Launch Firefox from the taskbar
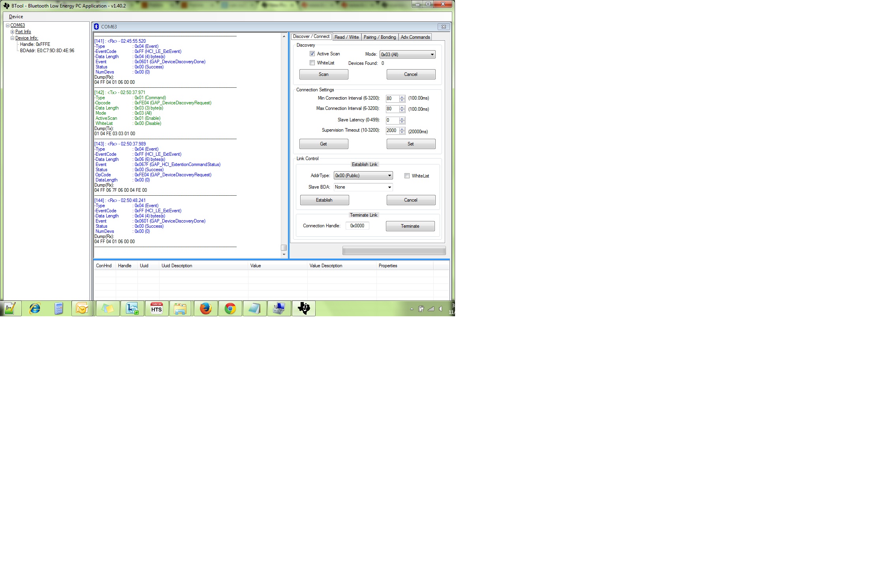The height and width of the screenshot is (576, 869). click(205, 308)
